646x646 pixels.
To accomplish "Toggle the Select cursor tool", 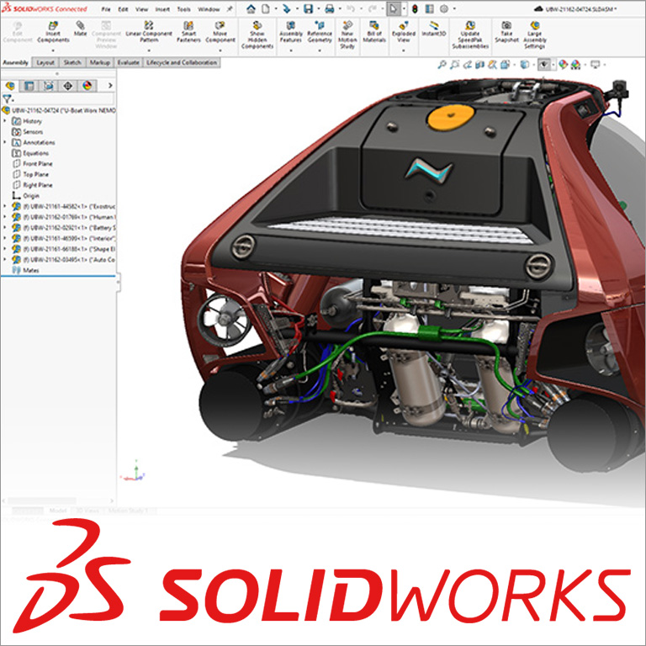I will [x=394, y=8].
